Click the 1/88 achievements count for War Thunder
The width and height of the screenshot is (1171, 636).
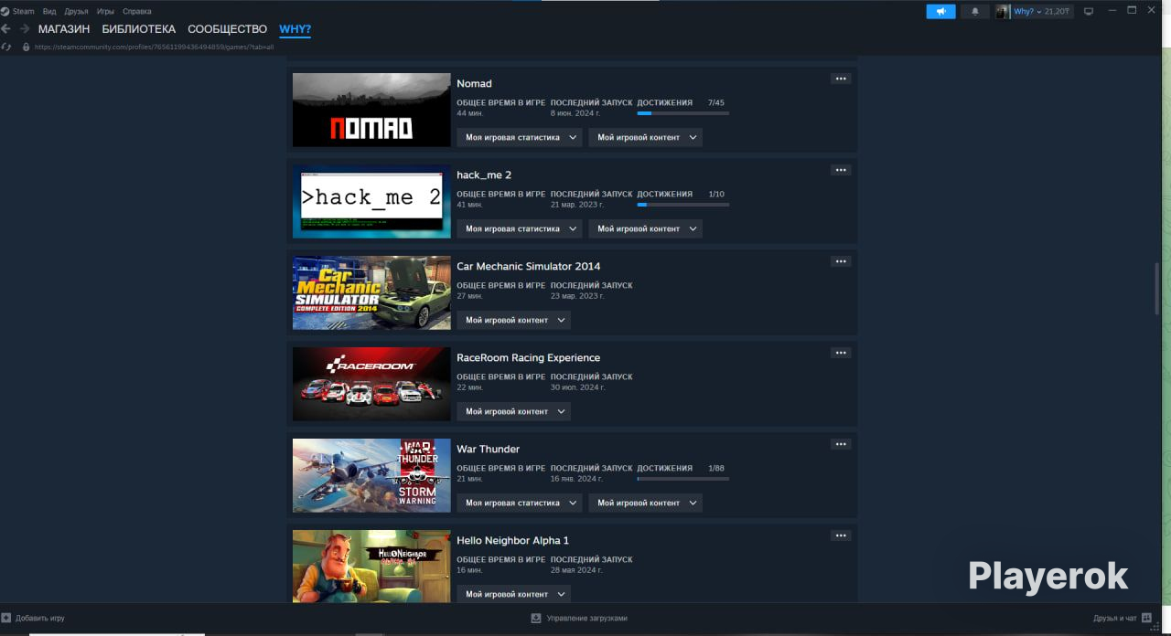715,468
